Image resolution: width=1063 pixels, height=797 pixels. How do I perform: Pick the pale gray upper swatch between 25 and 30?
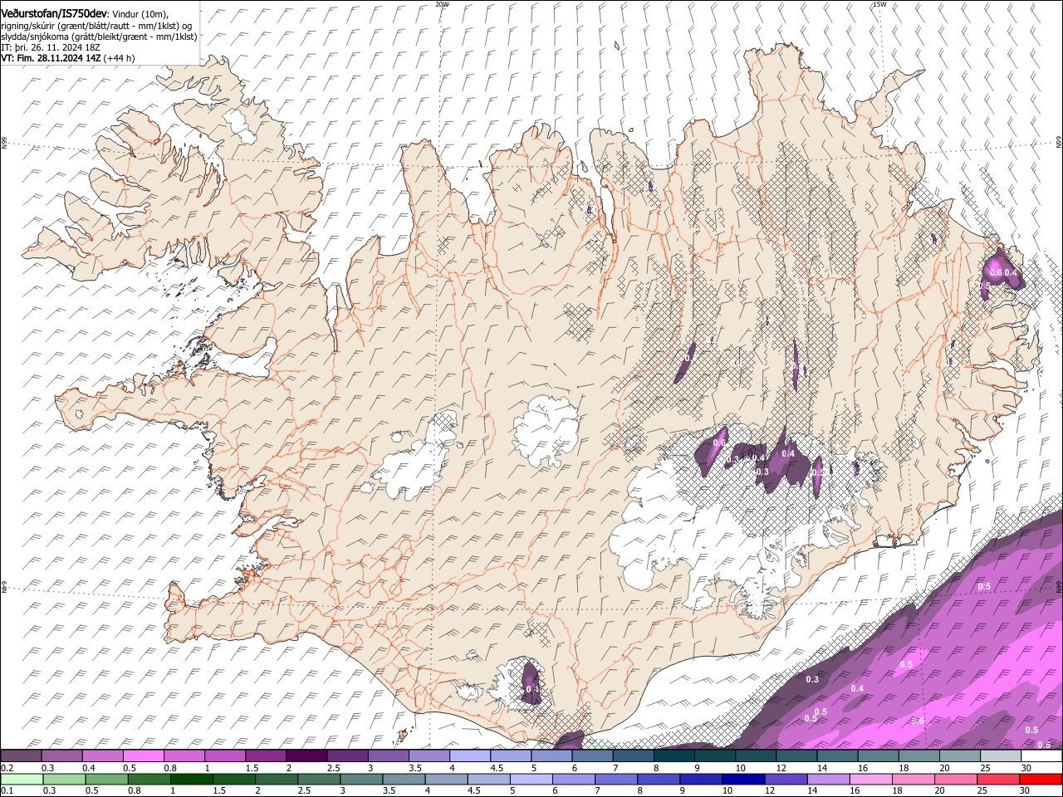point(1002,755)
